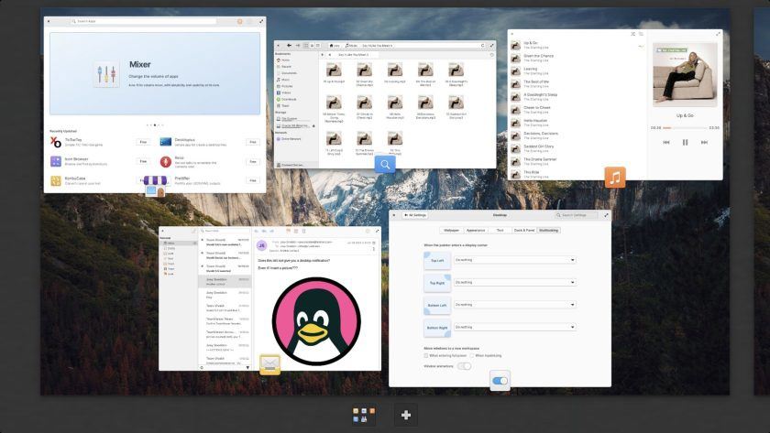Open the Top Left hot corner dropdown
Screen dimensions: 770x433
click(514, 260)
